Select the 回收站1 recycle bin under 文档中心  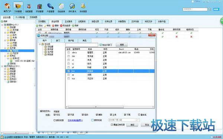[x=12, y=82]
